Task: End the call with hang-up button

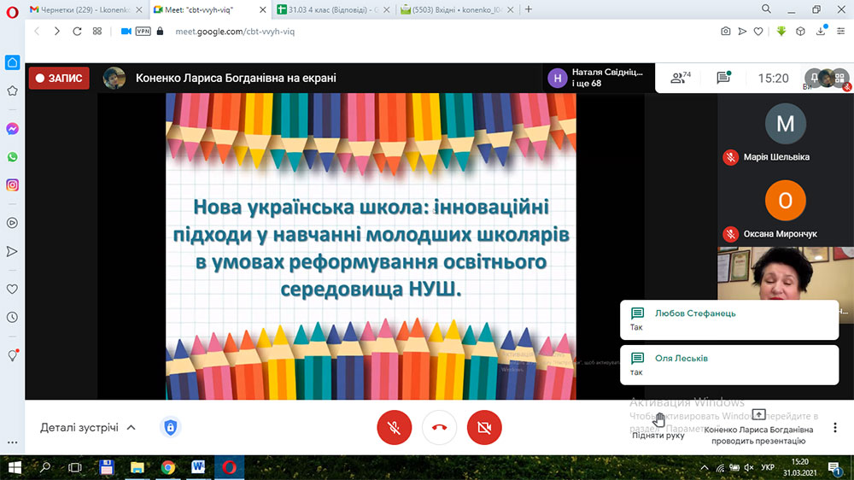Action: pyautogui.click(x=439, y=428)
